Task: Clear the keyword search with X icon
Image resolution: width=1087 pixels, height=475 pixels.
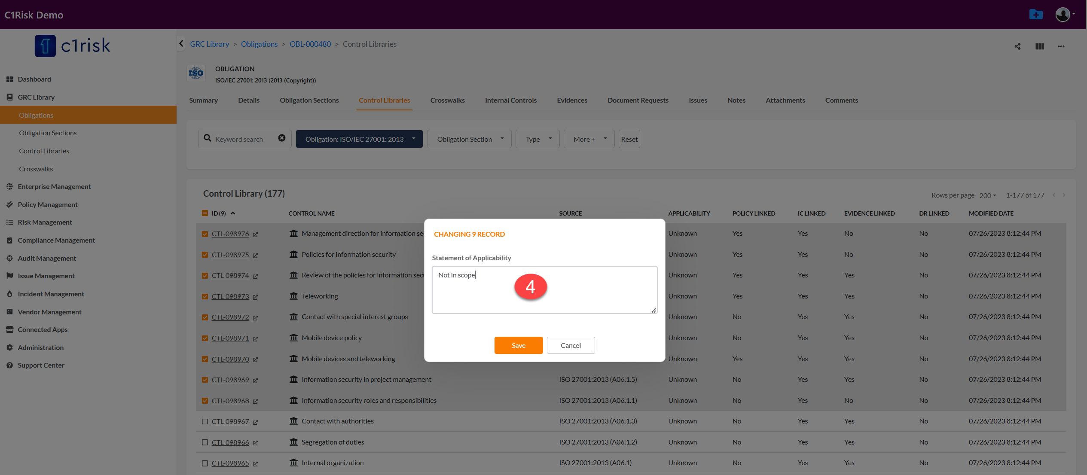Action: click(x=282, y=138)
